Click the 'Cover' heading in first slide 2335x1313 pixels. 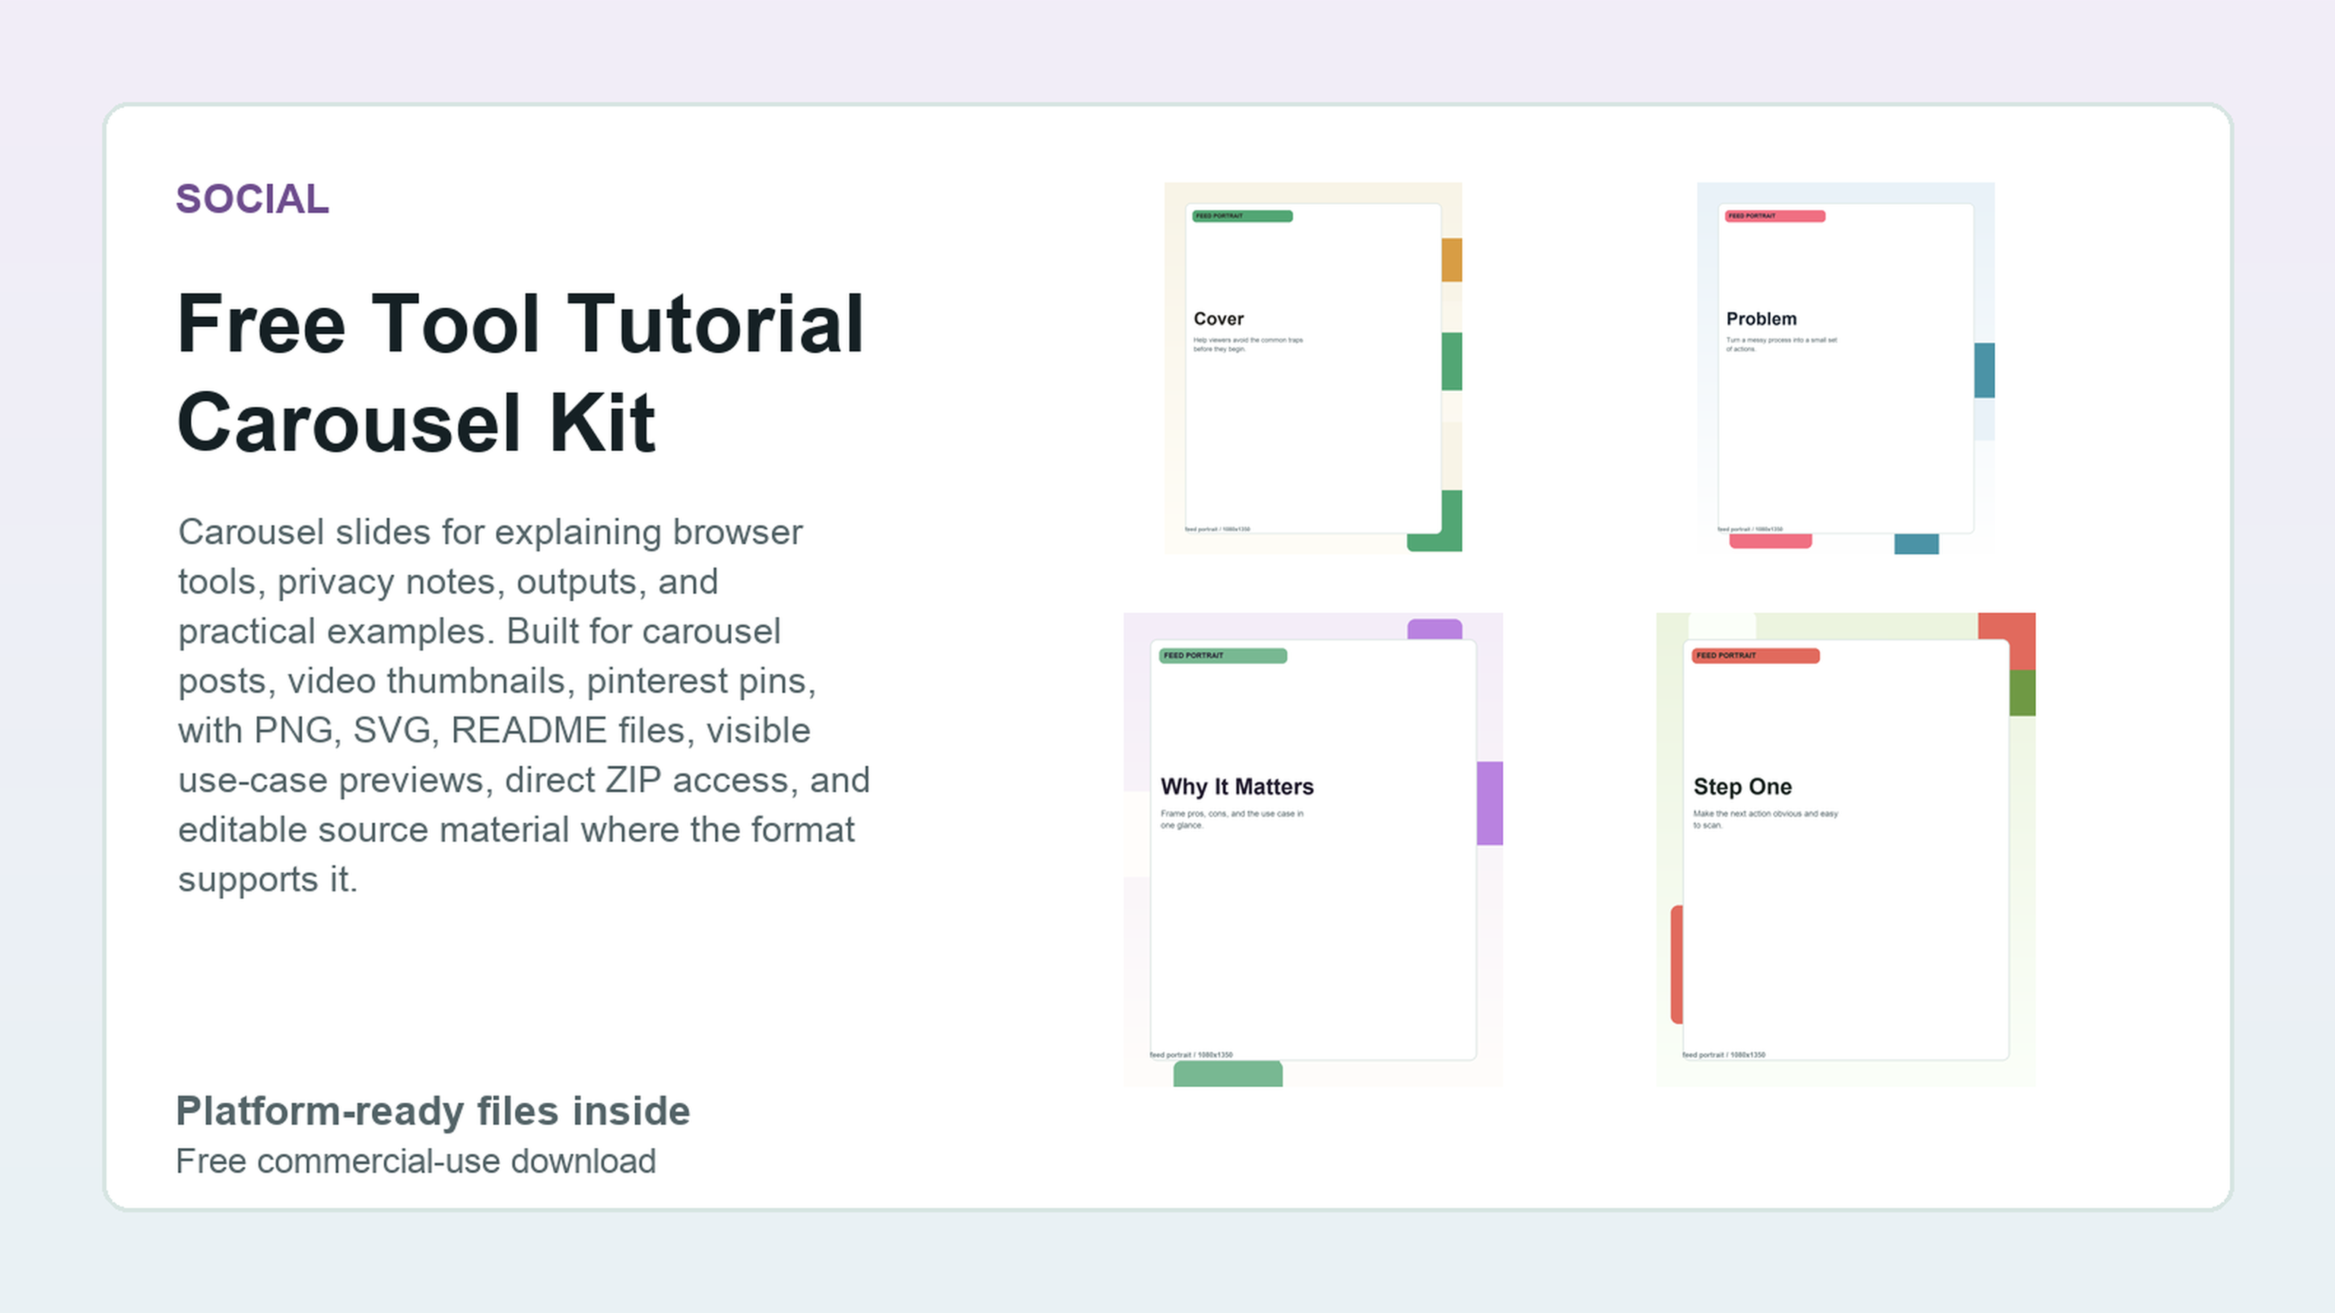coord(1219,319)
